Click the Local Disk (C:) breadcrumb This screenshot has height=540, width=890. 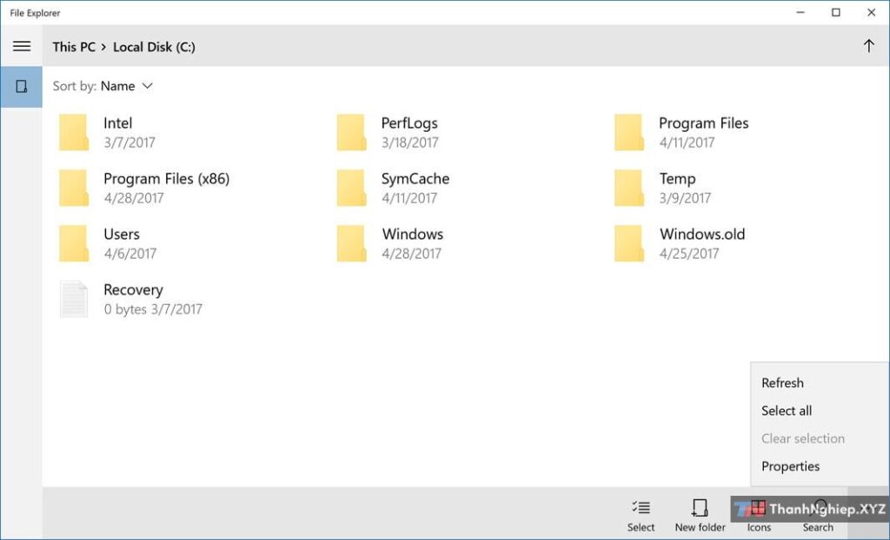tap(154, 47)
